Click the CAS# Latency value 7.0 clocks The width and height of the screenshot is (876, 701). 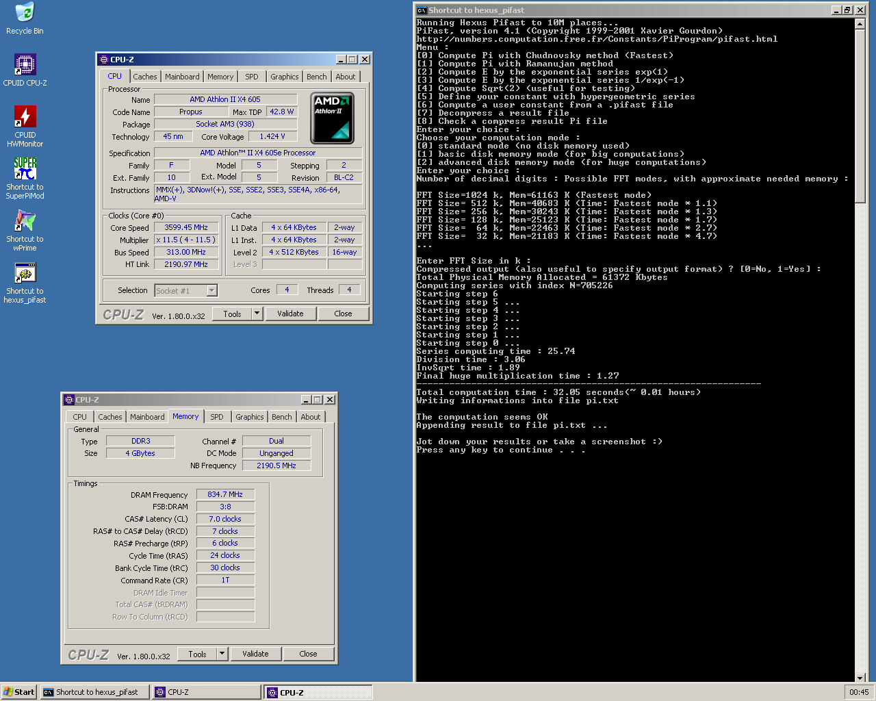pos(225,519)
